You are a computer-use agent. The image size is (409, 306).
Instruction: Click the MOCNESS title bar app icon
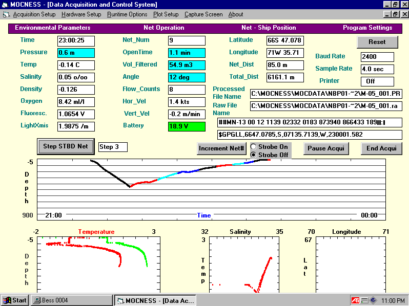[x=5, y=5]
